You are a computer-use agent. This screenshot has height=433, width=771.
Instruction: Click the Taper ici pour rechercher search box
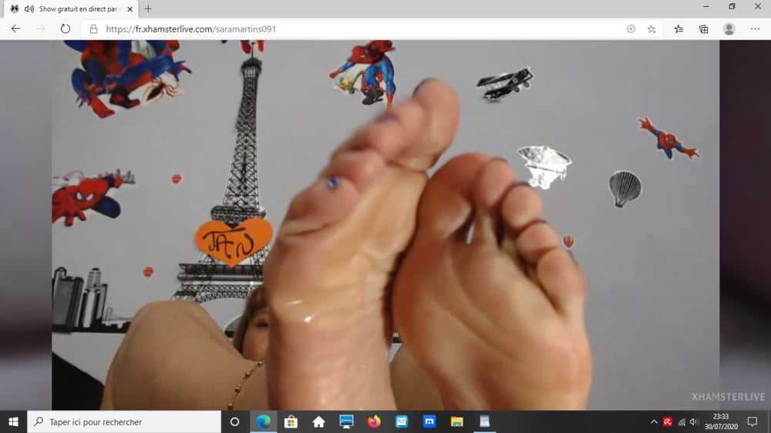124,421
